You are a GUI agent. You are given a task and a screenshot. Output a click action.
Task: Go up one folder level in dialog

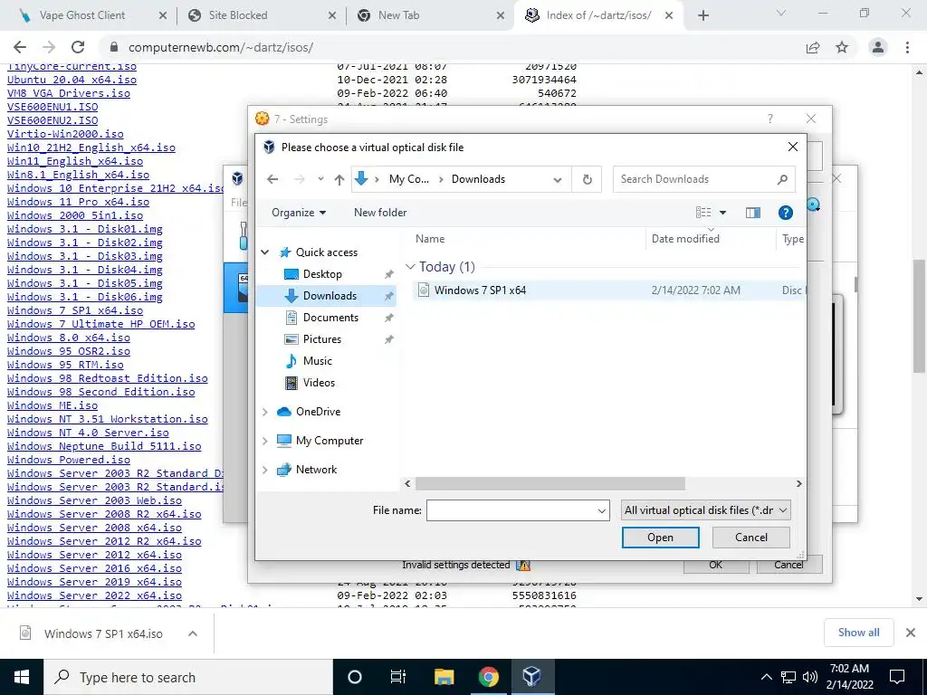339,179
